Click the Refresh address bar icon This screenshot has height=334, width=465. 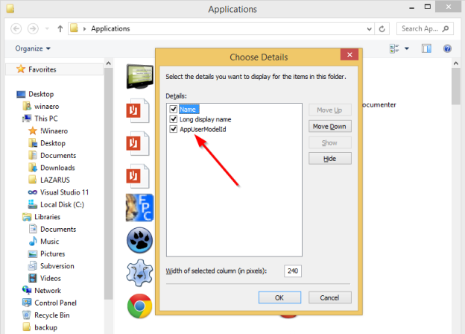[382, 28]
